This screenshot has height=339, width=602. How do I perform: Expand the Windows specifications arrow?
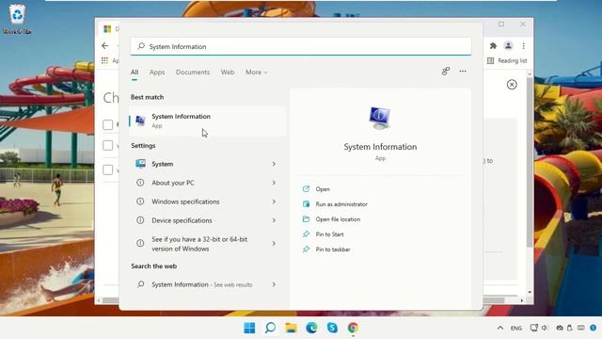coord(274,202)
